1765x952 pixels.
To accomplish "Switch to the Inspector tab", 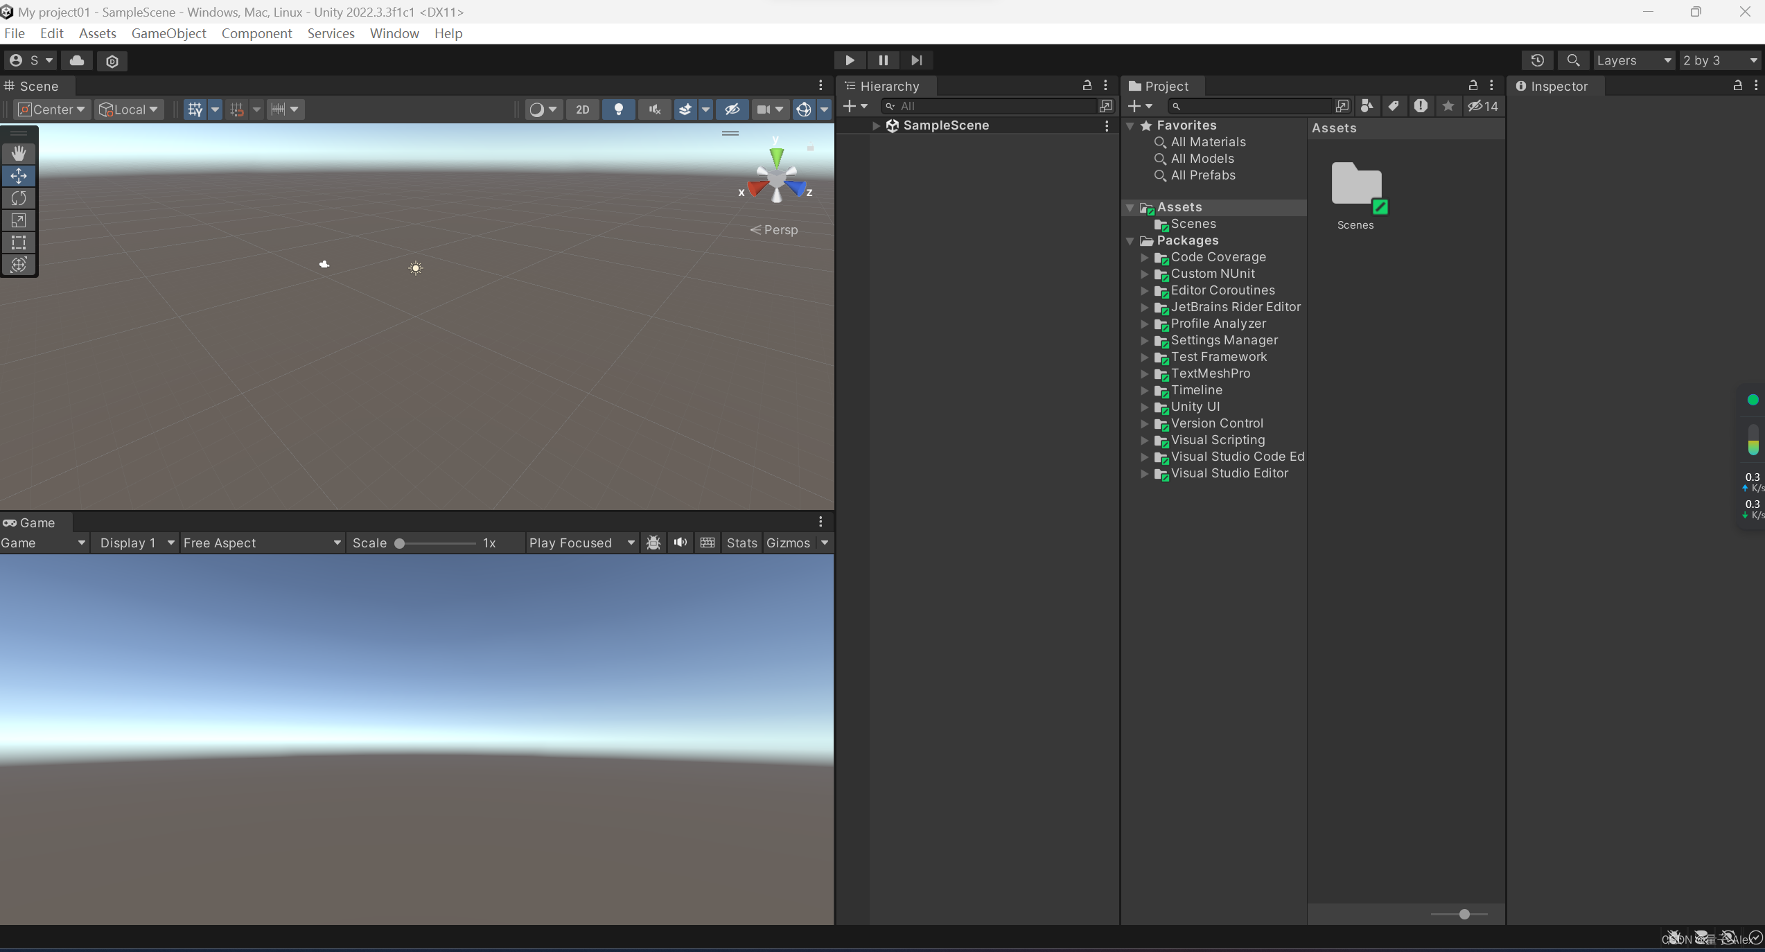I will coord(1558,86).
